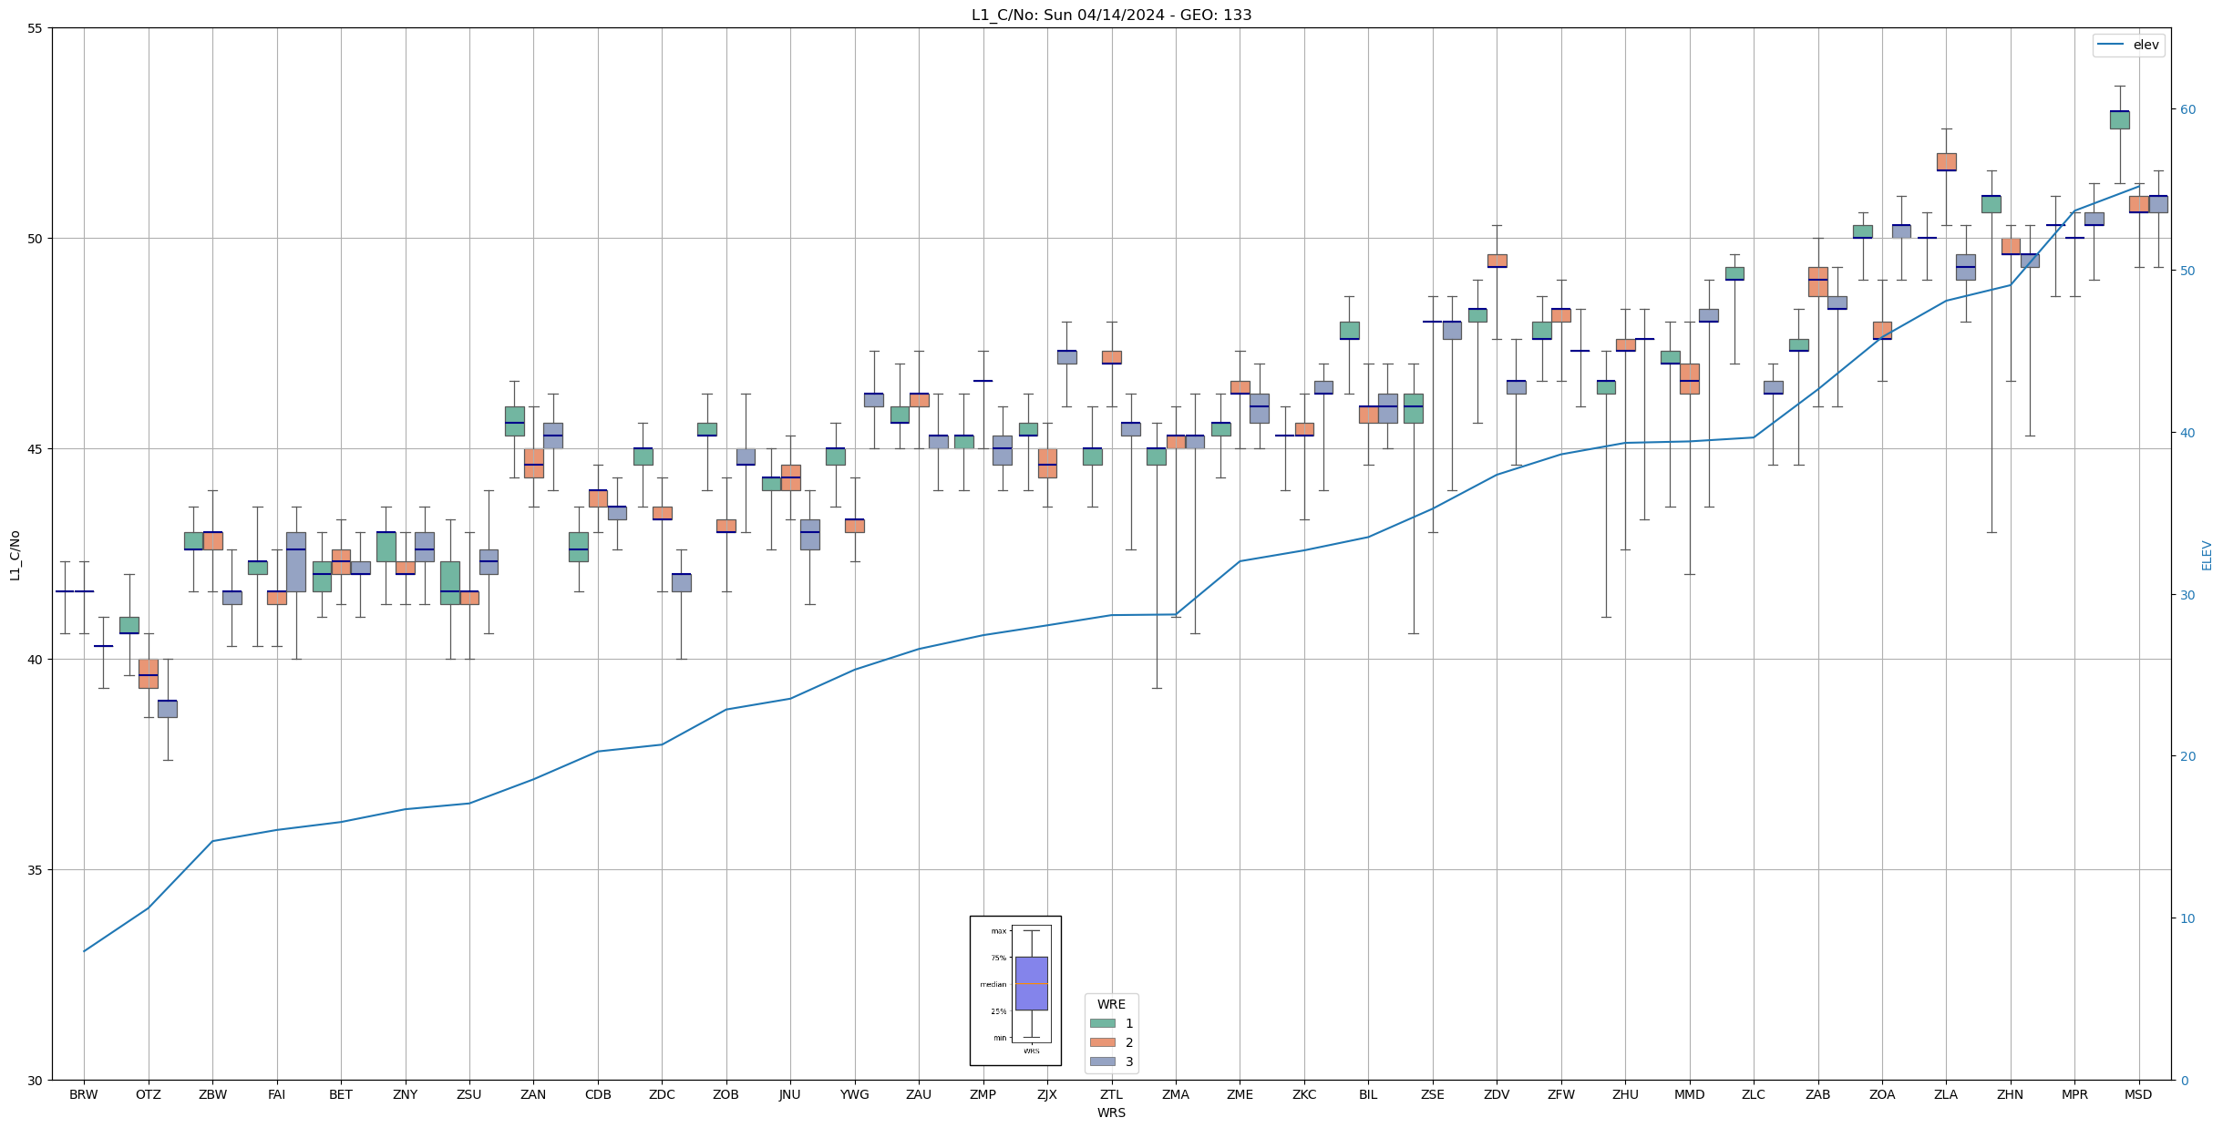Screen dimensions: 2223x1128
Task: Click the blue-gray WRE 3 legend swatch
Action: pyautogui.click(x=1102, y=1061)
